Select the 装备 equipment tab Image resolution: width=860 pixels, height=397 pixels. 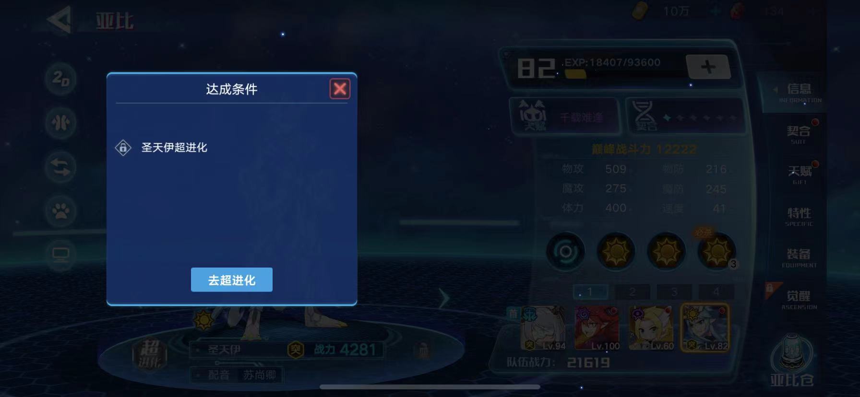799,257
